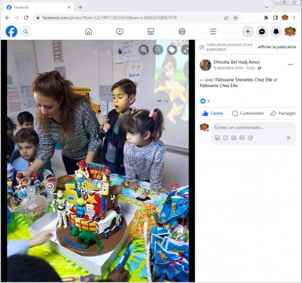Click the birthday cake photo
Screen dimensions: 302x283
(x=98, y=161)
